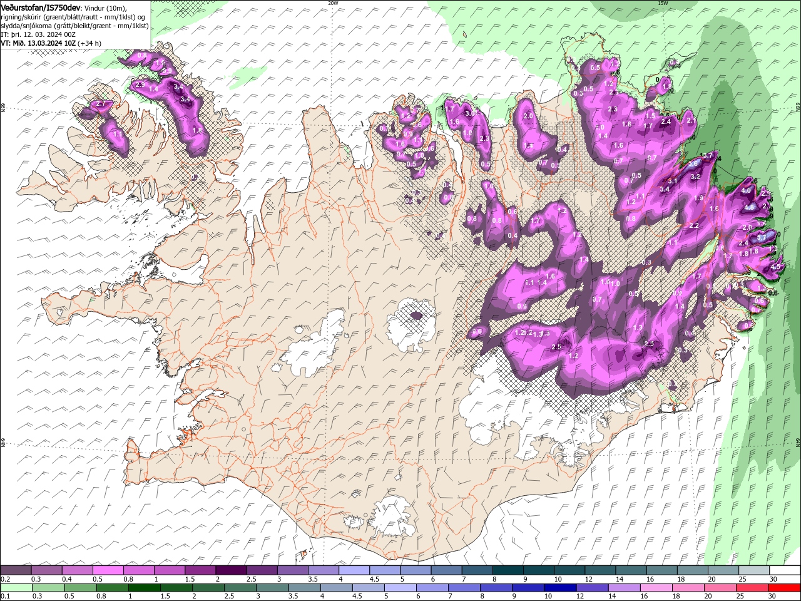
Task: Pick the lavender snow swatch between 4 and 4.5
Action: pyautogui.click(x=354, y=570)
